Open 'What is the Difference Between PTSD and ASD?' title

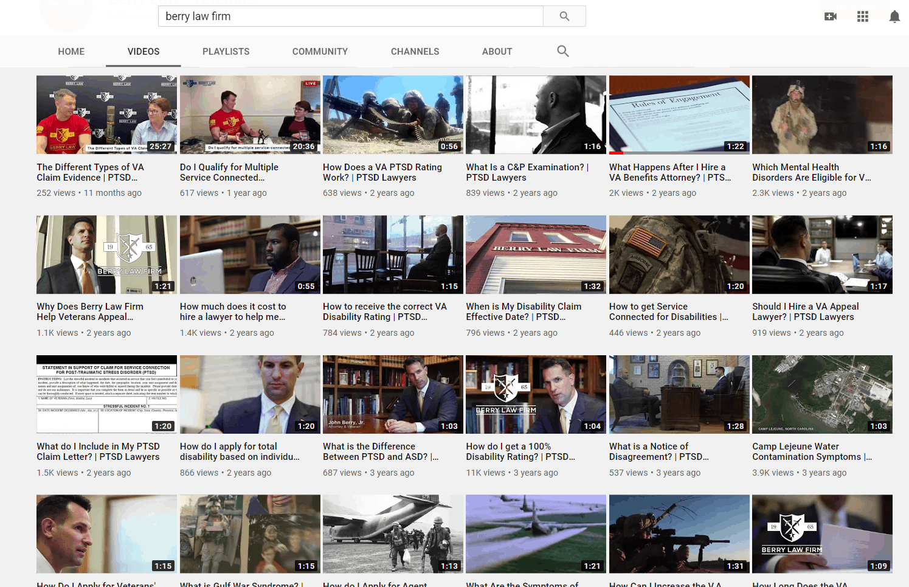381,452
